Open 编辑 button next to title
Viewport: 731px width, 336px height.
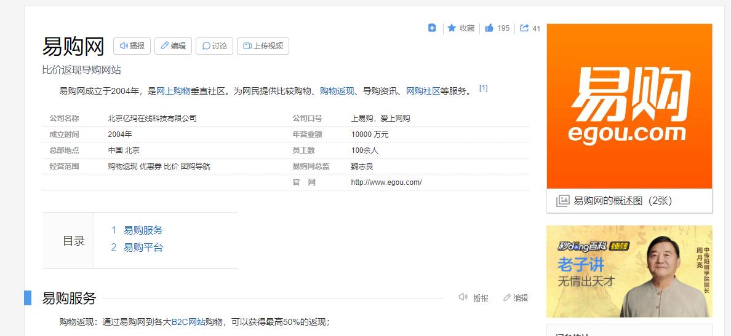173,46
